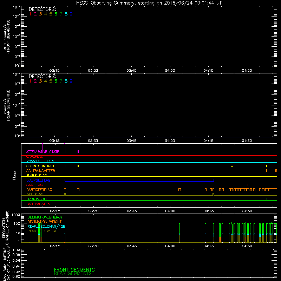Click the PARTICLE_FLAG label
The image size is (281, 281).
click(39, 190)
